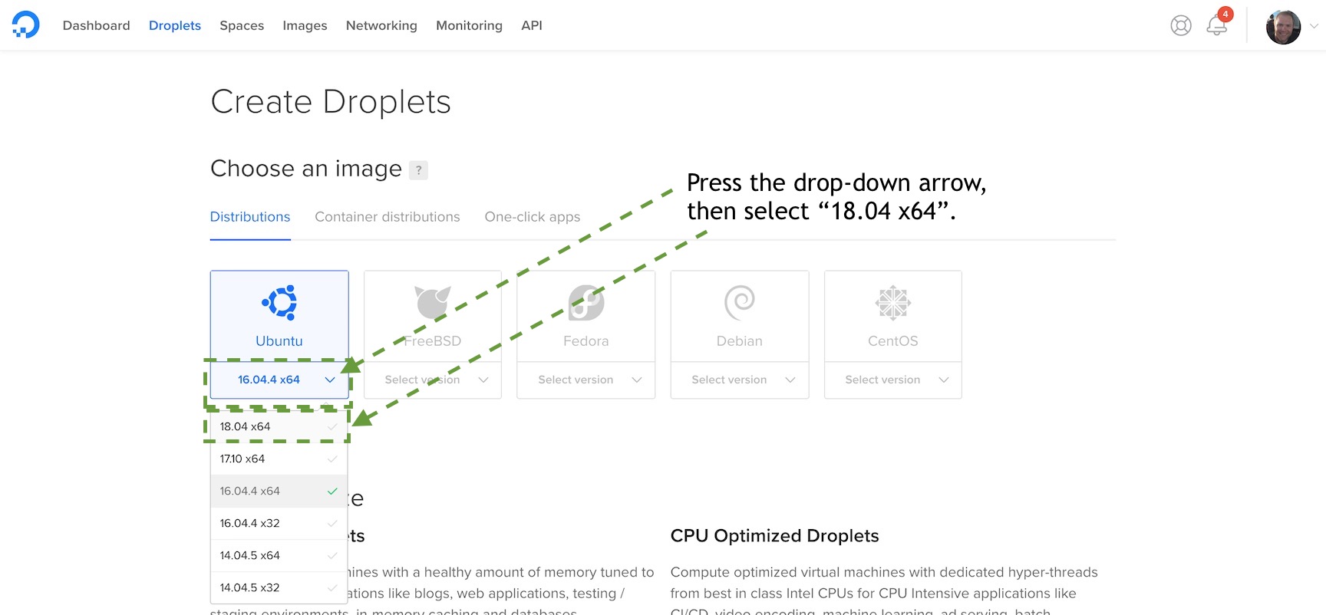Open the support lifebuoy icon
Viewport: 1326px width, 615px height.
click(x=1180, y=25)
